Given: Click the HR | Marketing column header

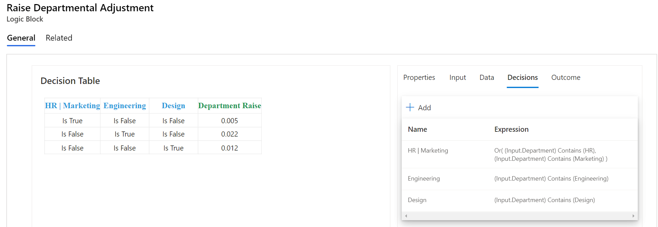Looking at the screenshot, I should 72,106.
